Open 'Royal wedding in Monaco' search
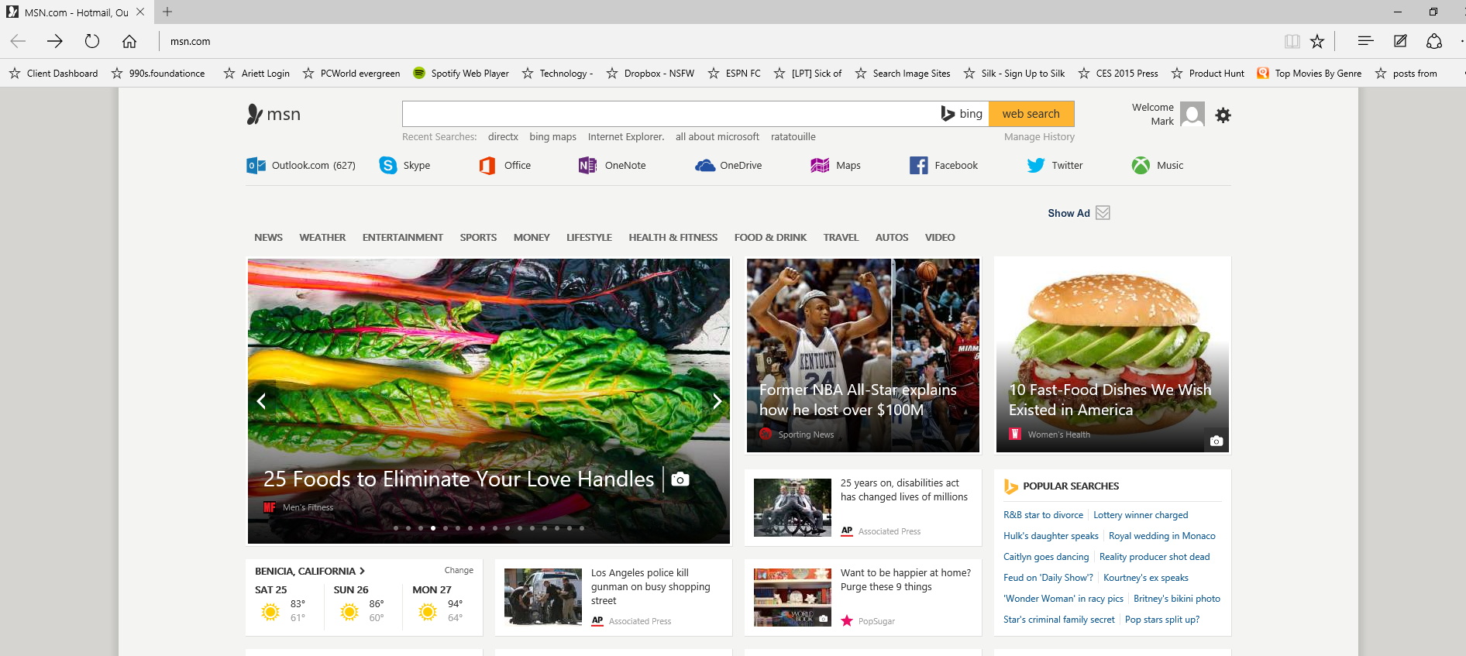The width and height of the screenshot is (1466, 656). tap(1161, 536)
